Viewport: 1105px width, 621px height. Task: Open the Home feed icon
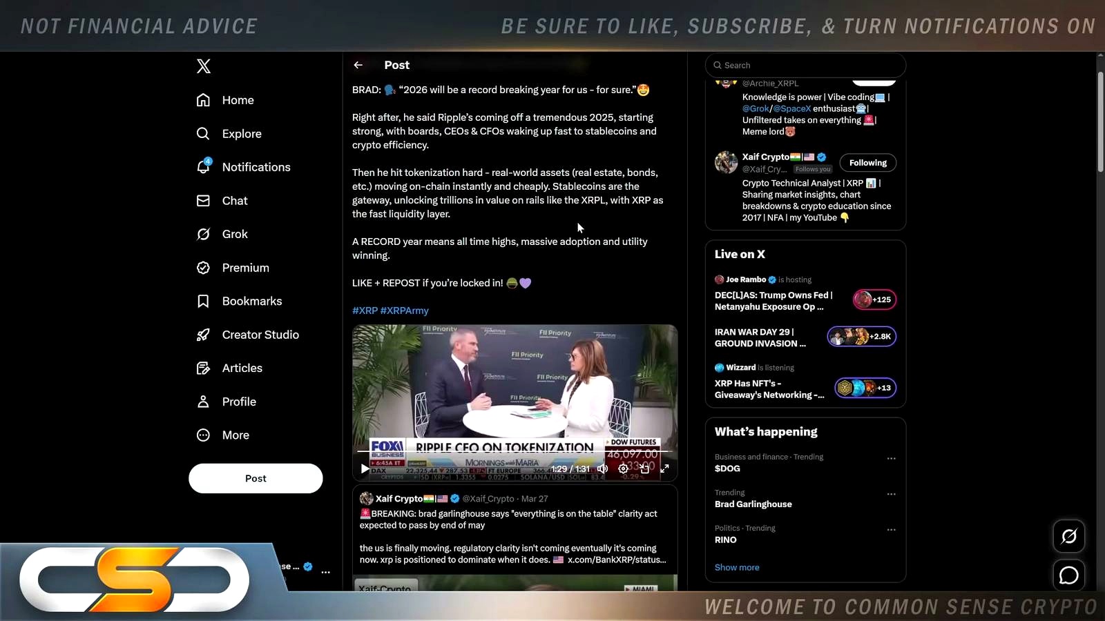(x=203, y=100)
